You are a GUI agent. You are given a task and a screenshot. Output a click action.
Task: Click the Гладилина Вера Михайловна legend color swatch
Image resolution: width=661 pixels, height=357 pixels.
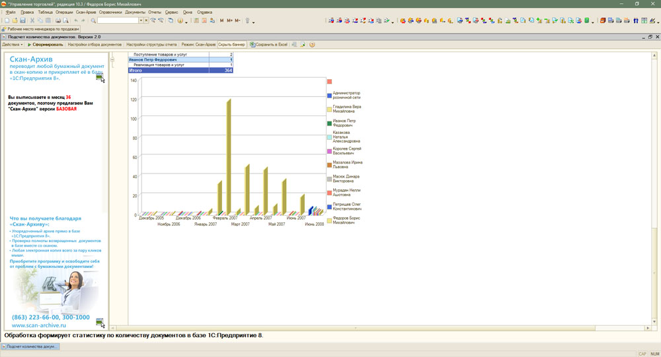329,110
